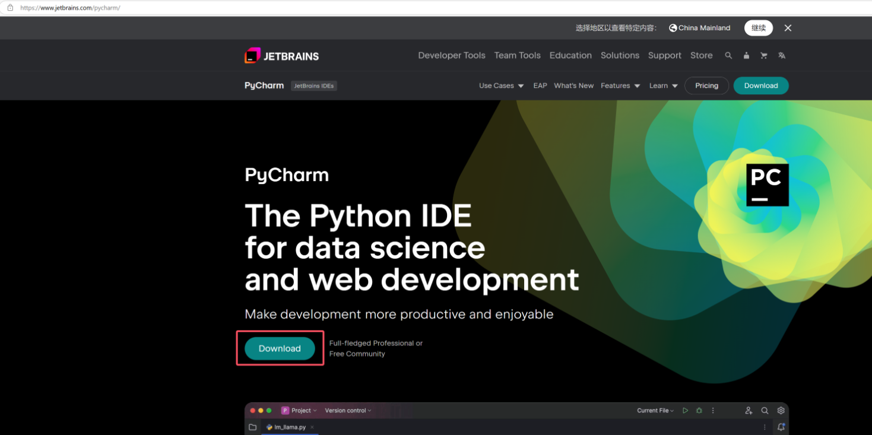Open the What's New page
Viewport: 872px width, 435px height.
574,85
